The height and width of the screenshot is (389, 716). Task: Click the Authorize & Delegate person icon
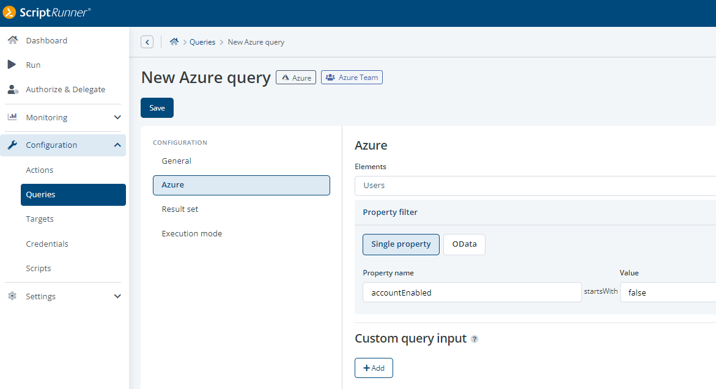13,89
